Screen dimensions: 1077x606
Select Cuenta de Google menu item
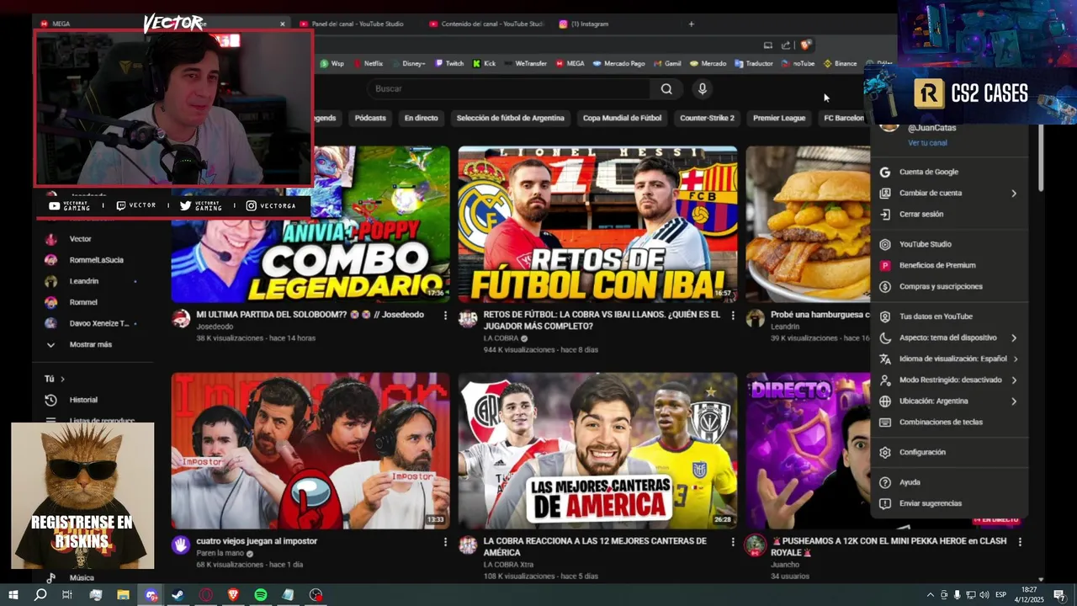(x=949, y=172)
